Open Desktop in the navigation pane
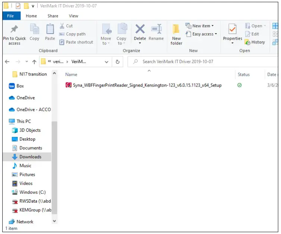Screen dimensions: 281x234 (x=23, y=139)
